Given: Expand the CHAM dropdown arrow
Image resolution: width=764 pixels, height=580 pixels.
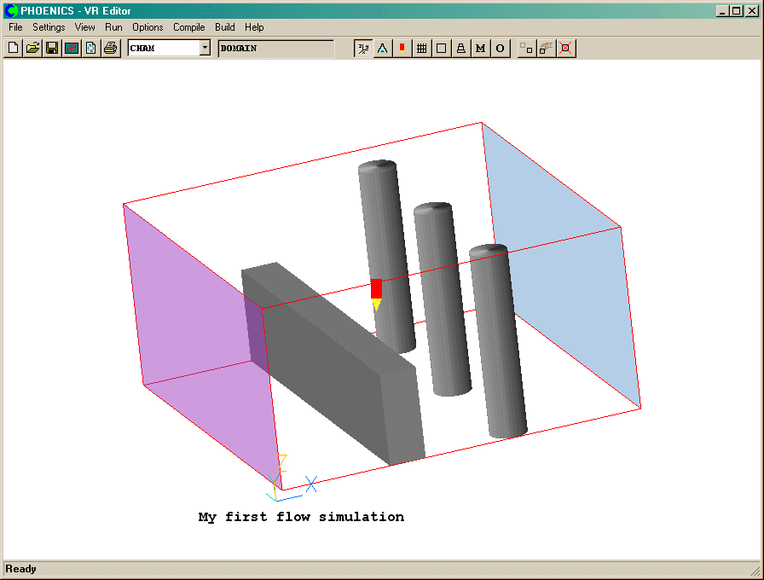Looking at the screenshot, I should (205, 49).
